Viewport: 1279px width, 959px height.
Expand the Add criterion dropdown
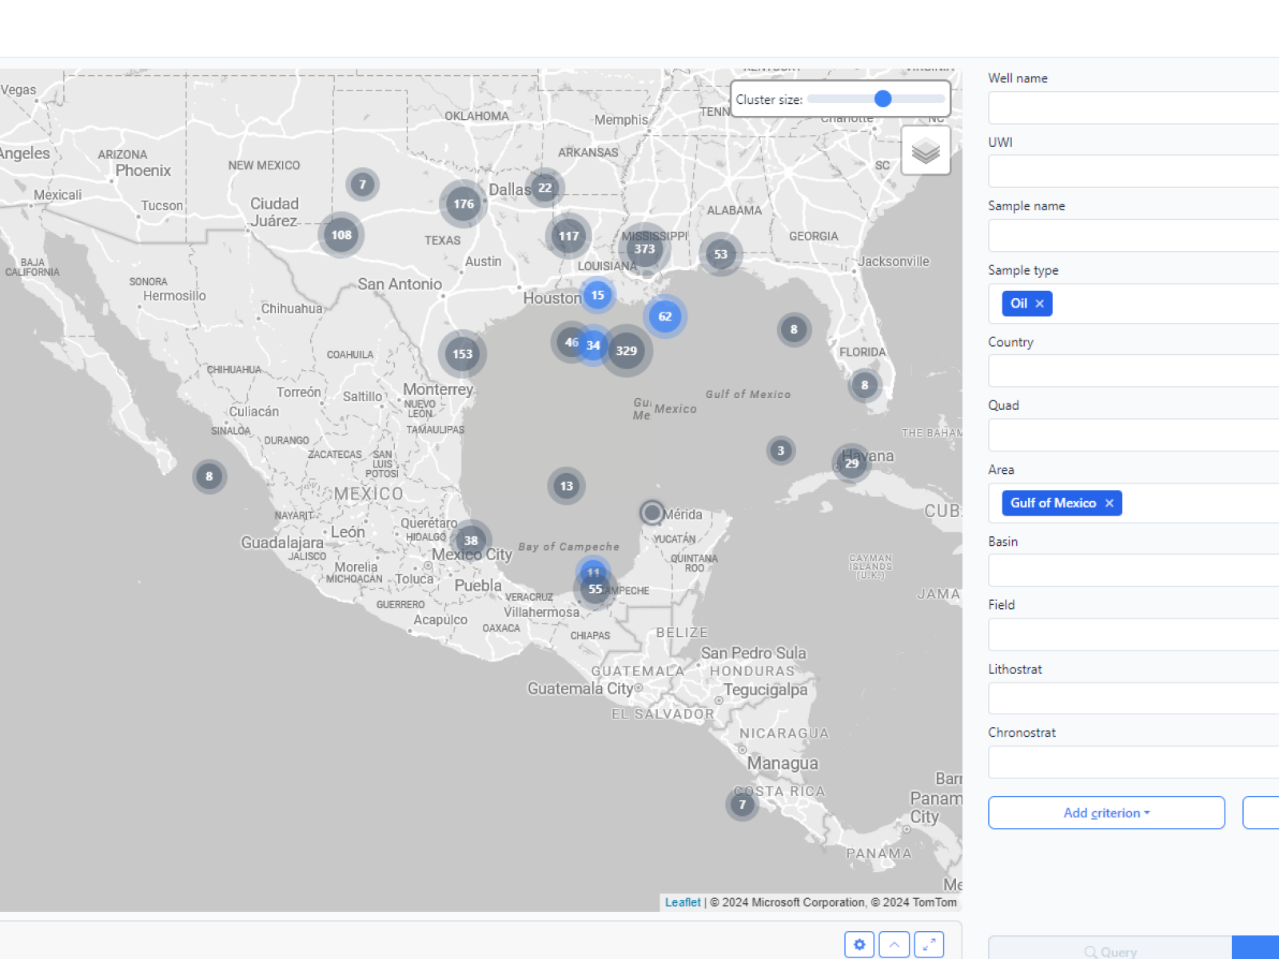tap(1106, 813)
